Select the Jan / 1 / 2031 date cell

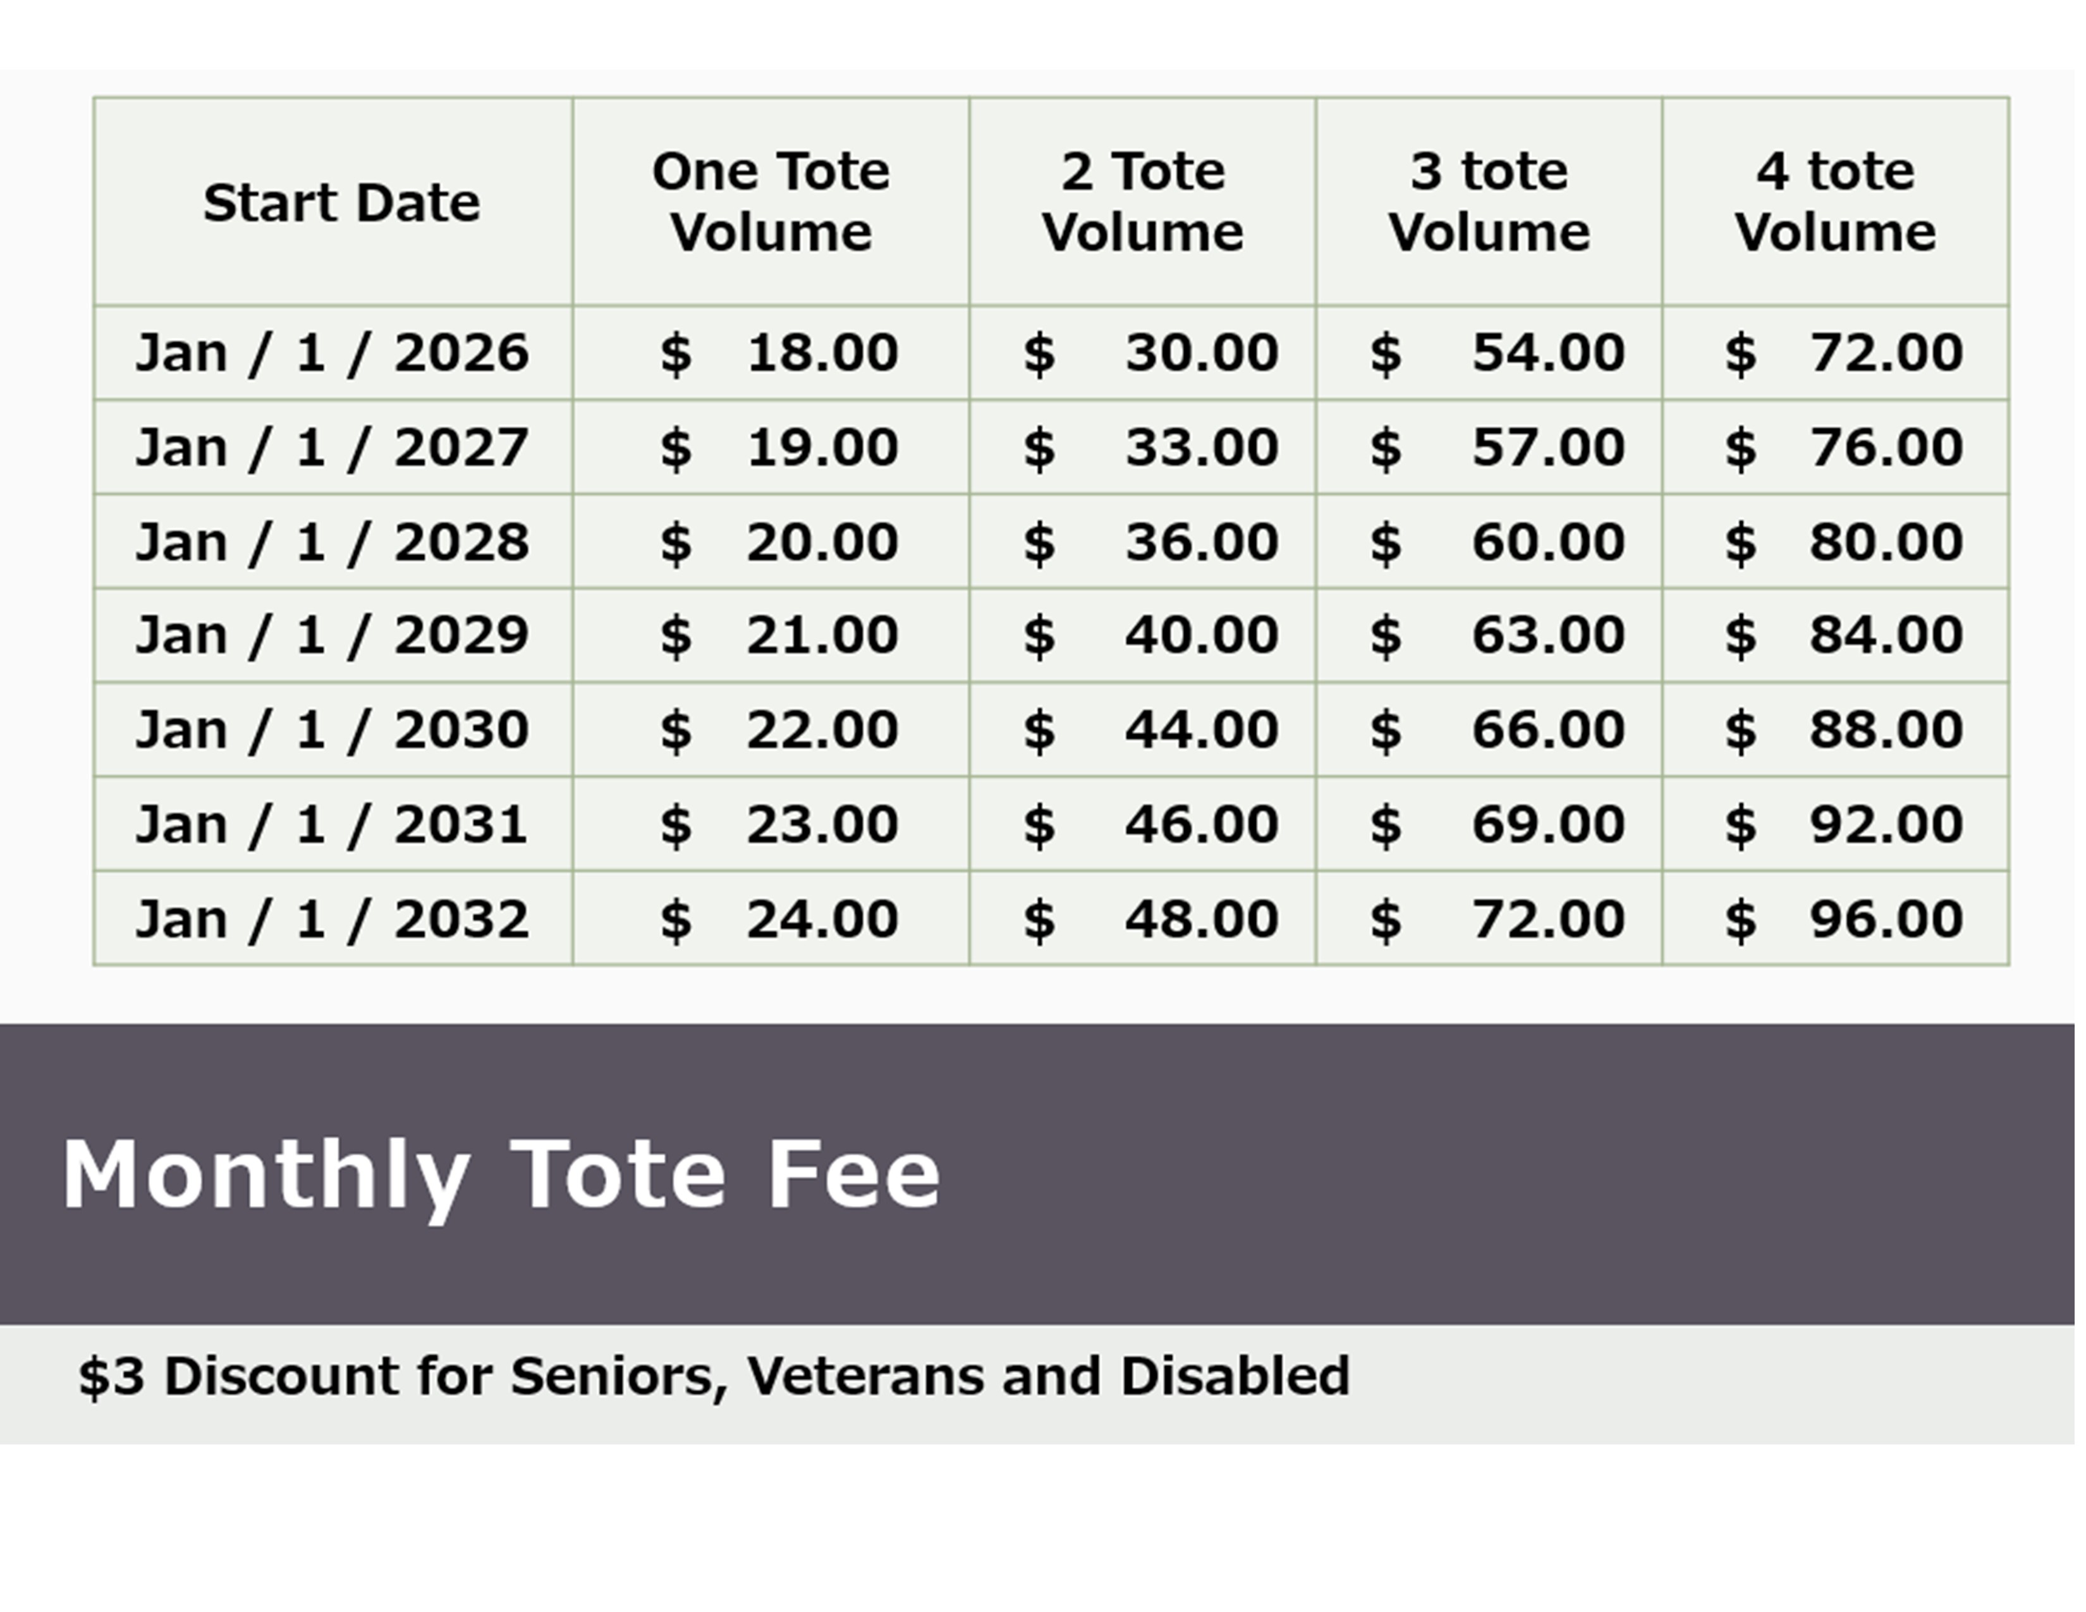(331, 824)
